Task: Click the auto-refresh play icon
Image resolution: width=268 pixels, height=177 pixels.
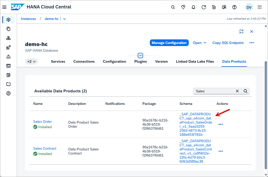Action: (x=214, y=7)
